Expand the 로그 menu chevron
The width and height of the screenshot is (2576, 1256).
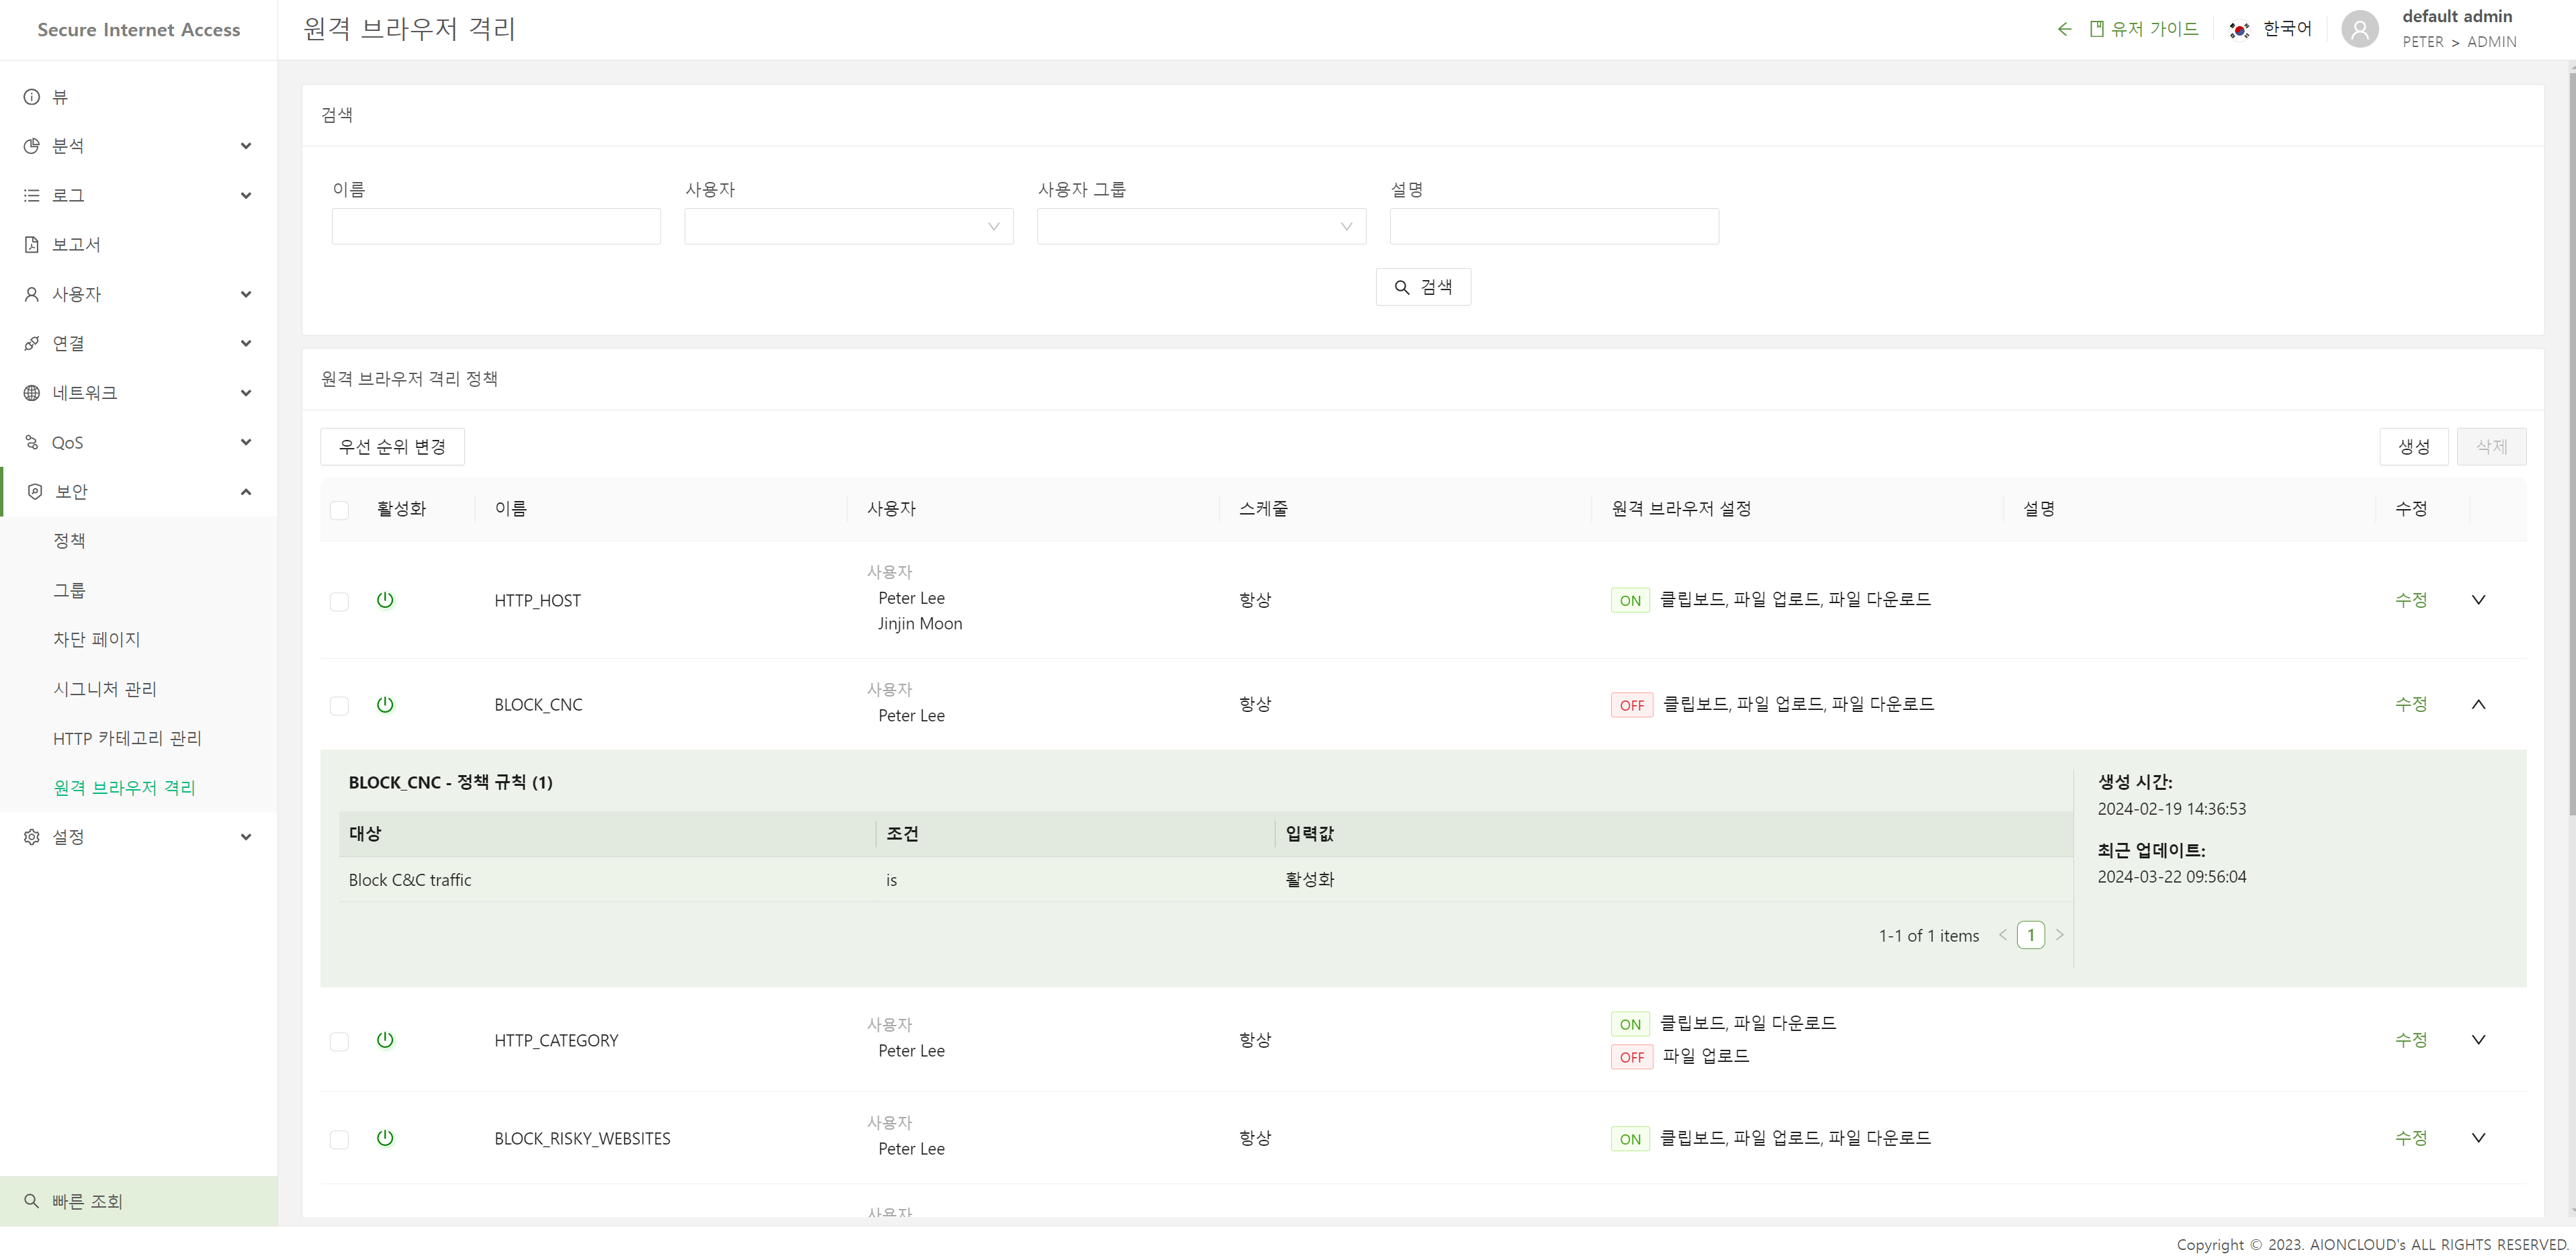tap(246, 195)
